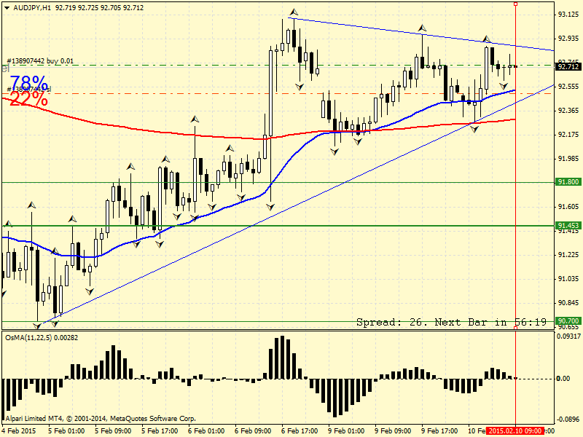Click the 4 Feb 2015 time axis label
Image resolution: width=583 pixels, height=437 pixels.
coord(19,431)
